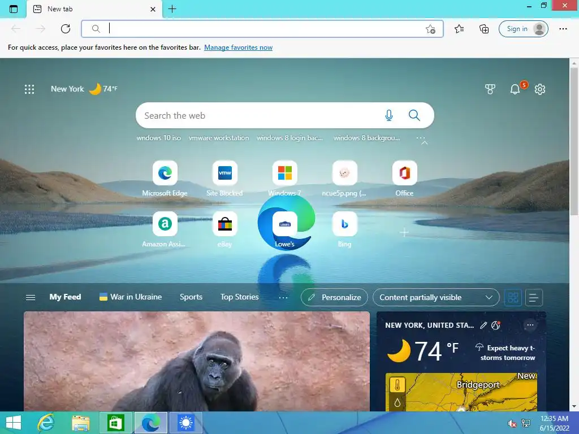The height and width of the screenshot is (434, 579).
Task: Open a new tab with plus button
Action: (172, 9)
